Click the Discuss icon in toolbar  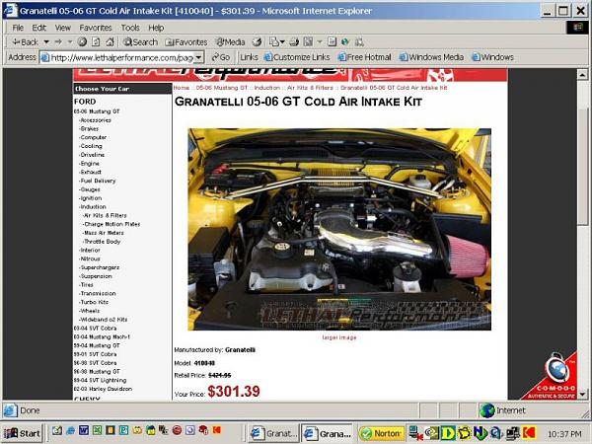pyautogui.click(x=332, y=41)
